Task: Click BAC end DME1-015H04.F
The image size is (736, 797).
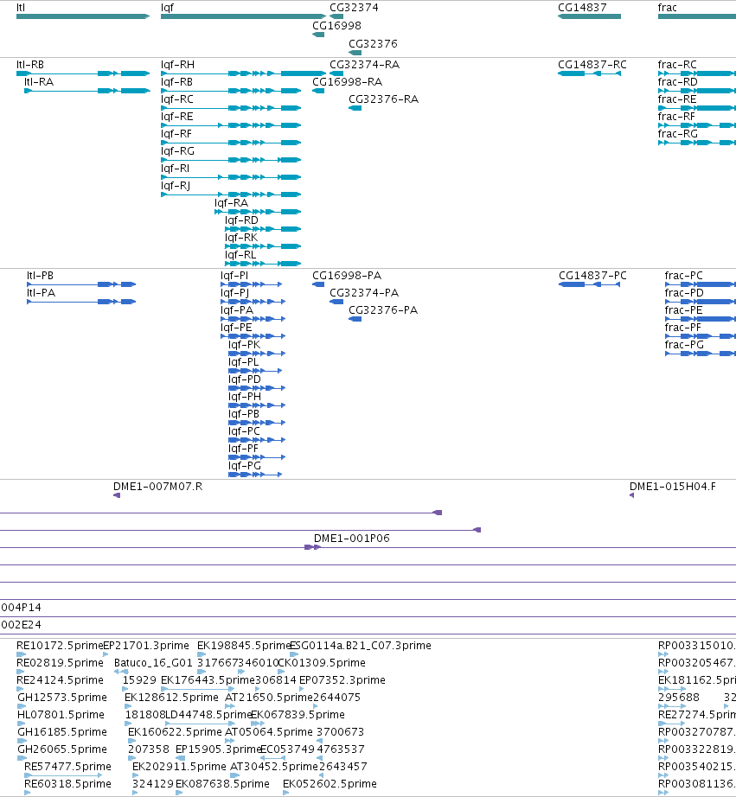Action: click(631, 495)
